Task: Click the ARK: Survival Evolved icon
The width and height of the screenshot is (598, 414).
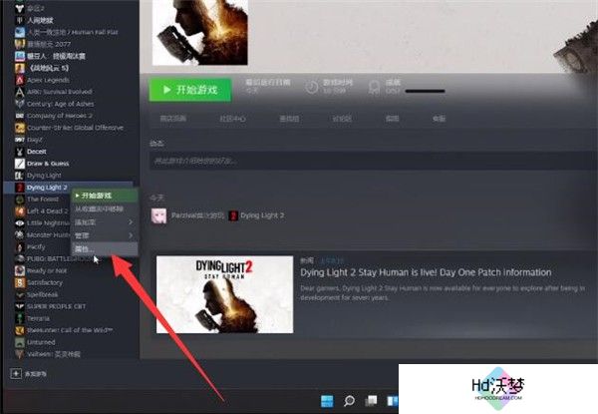Action: pos(20,92)
